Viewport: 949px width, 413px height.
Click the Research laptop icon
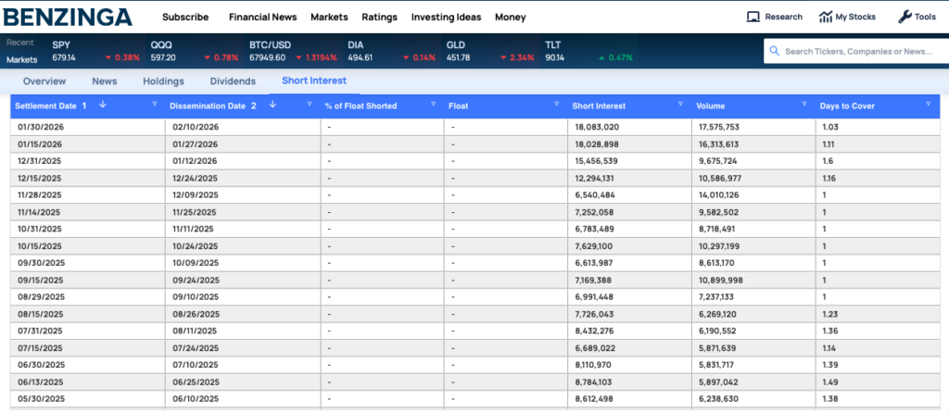753,17
